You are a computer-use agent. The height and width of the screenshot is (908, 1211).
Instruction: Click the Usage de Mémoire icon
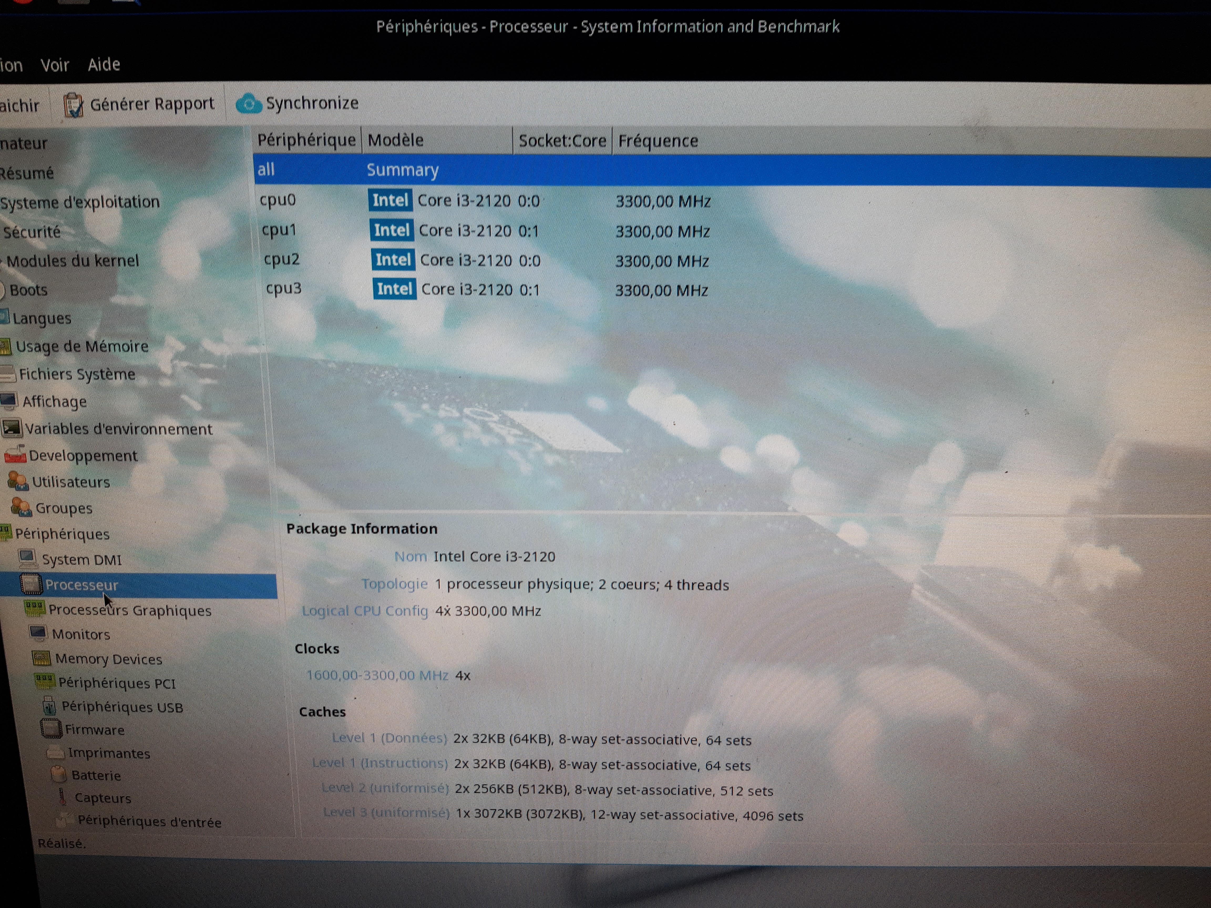pos(6,347)
